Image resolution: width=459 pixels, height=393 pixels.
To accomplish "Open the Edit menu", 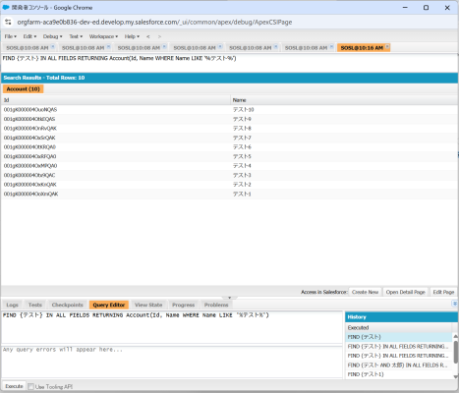I will point(29,36).
